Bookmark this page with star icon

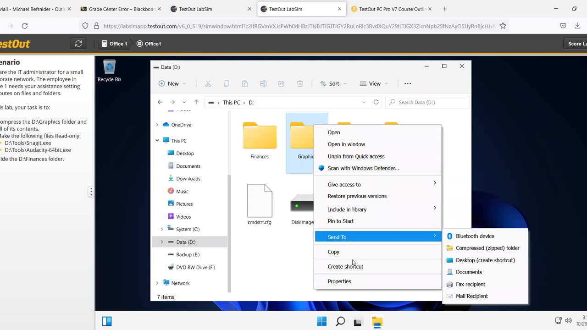pyautogui.click(x=503, y=26)
